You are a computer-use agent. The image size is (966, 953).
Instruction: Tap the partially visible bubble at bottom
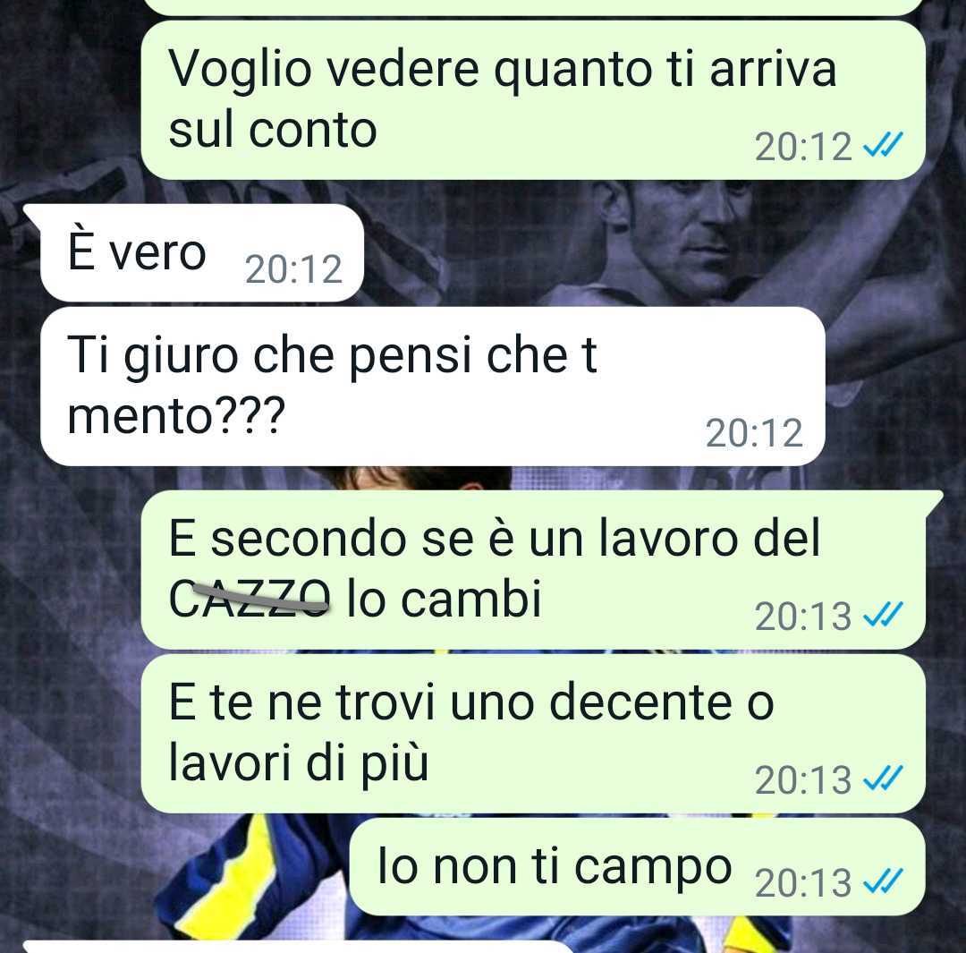click(296, 947)
